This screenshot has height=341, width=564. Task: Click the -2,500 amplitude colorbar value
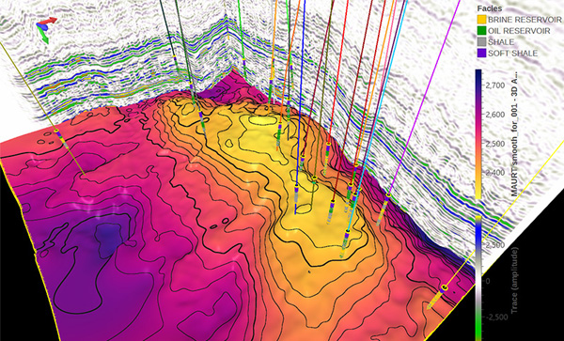click(495, 318)
